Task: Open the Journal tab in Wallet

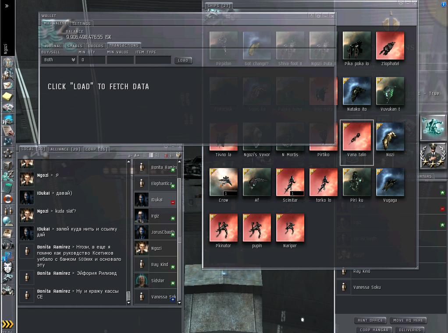Action: 53,46
